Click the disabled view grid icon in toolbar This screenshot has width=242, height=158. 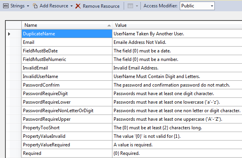(130, 6)
